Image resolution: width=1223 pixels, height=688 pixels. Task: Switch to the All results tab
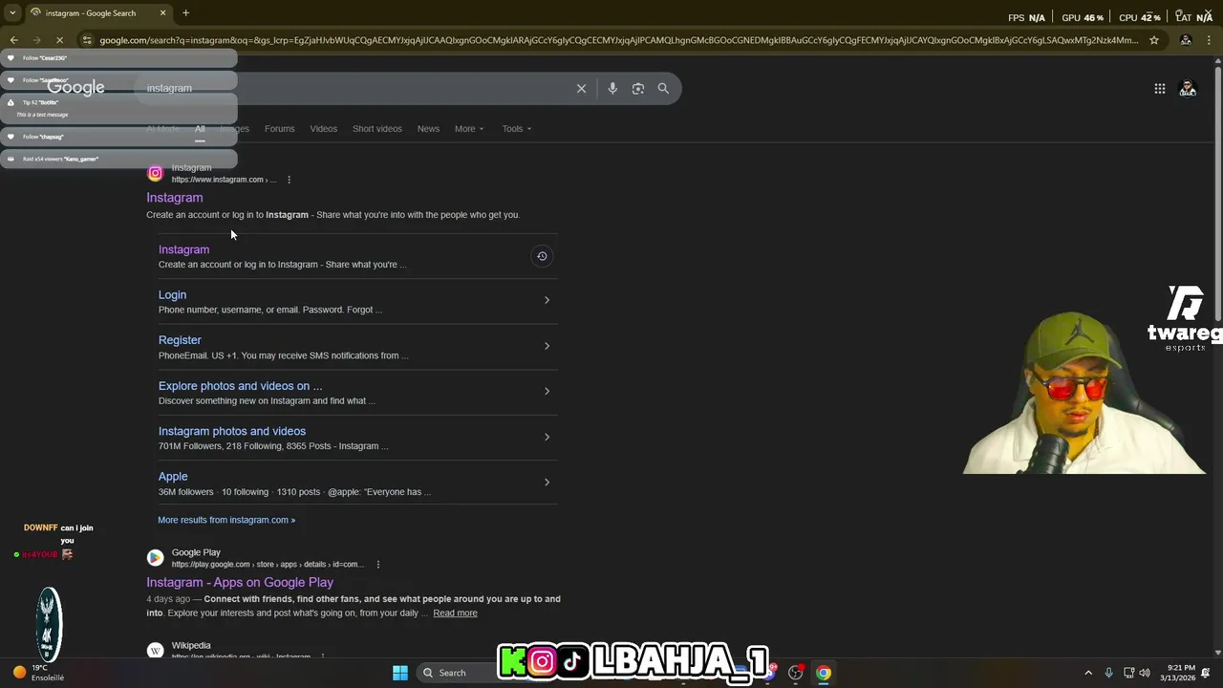[x=200, y=129]
